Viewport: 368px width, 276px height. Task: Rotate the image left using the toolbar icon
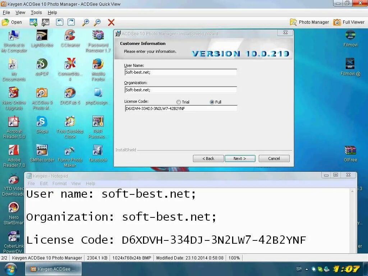click(x=59, y=22)
